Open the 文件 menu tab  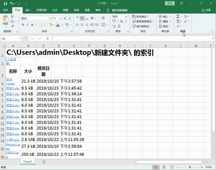click(x=5, y=10)
